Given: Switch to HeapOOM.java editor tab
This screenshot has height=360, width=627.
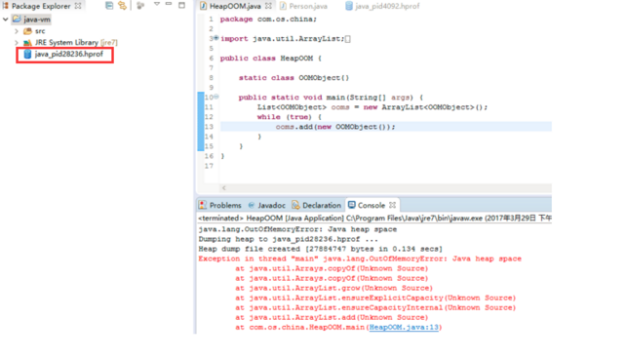Looking at the screenshot, I should [235, 6].
